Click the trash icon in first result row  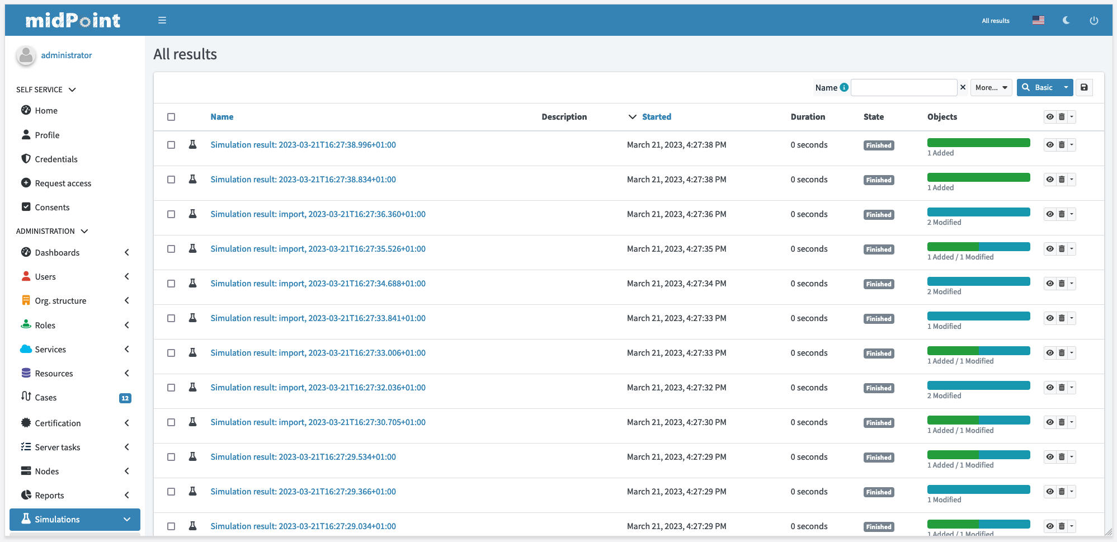click(x=1062, y=145)
